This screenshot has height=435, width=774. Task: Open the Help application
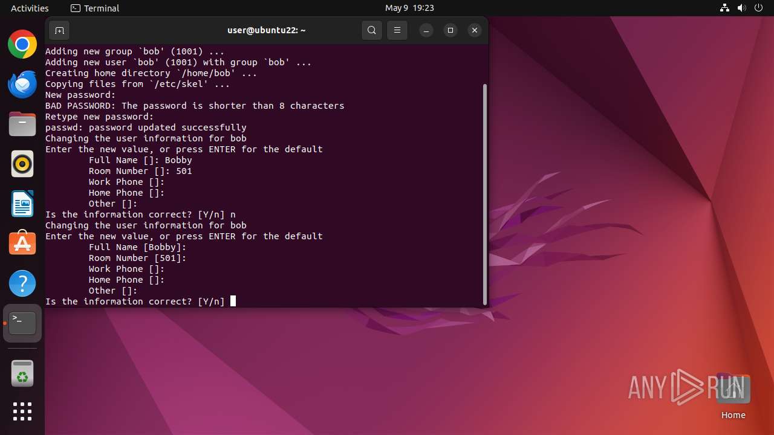pos(22,283)
